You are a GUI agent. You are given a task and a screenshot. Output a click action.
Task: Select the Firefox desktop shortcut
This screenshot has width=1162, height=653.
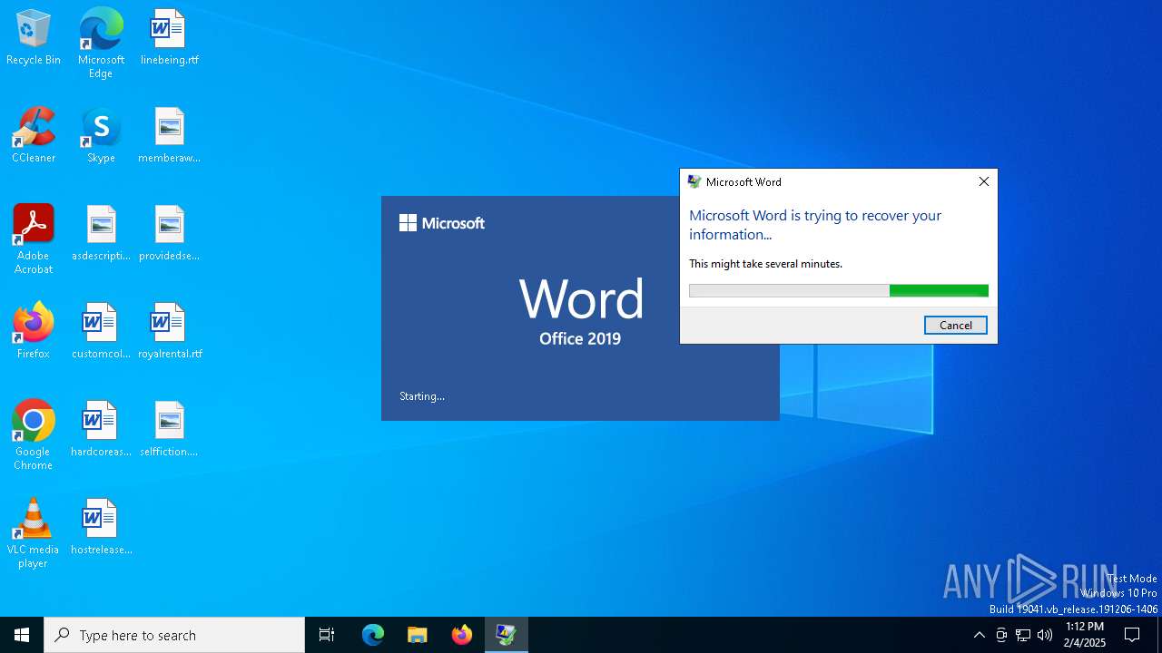(x=34, y=332)
